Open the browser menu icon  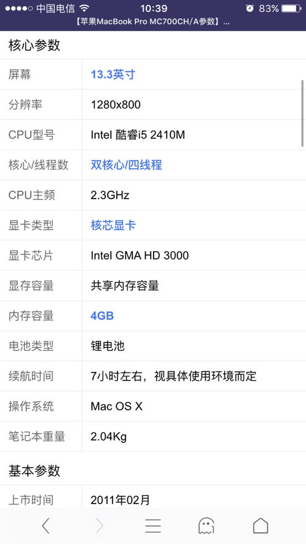click(x=153, y=526)
